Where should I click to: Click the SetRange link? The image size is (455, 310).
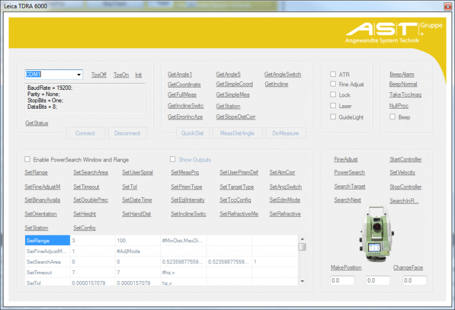[36, 172]
